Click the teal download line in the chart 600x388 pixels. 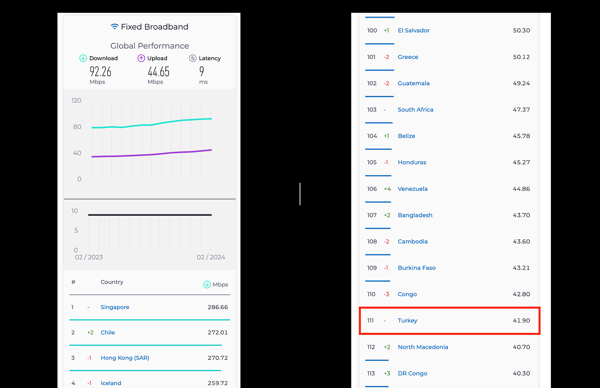[152, 123]
